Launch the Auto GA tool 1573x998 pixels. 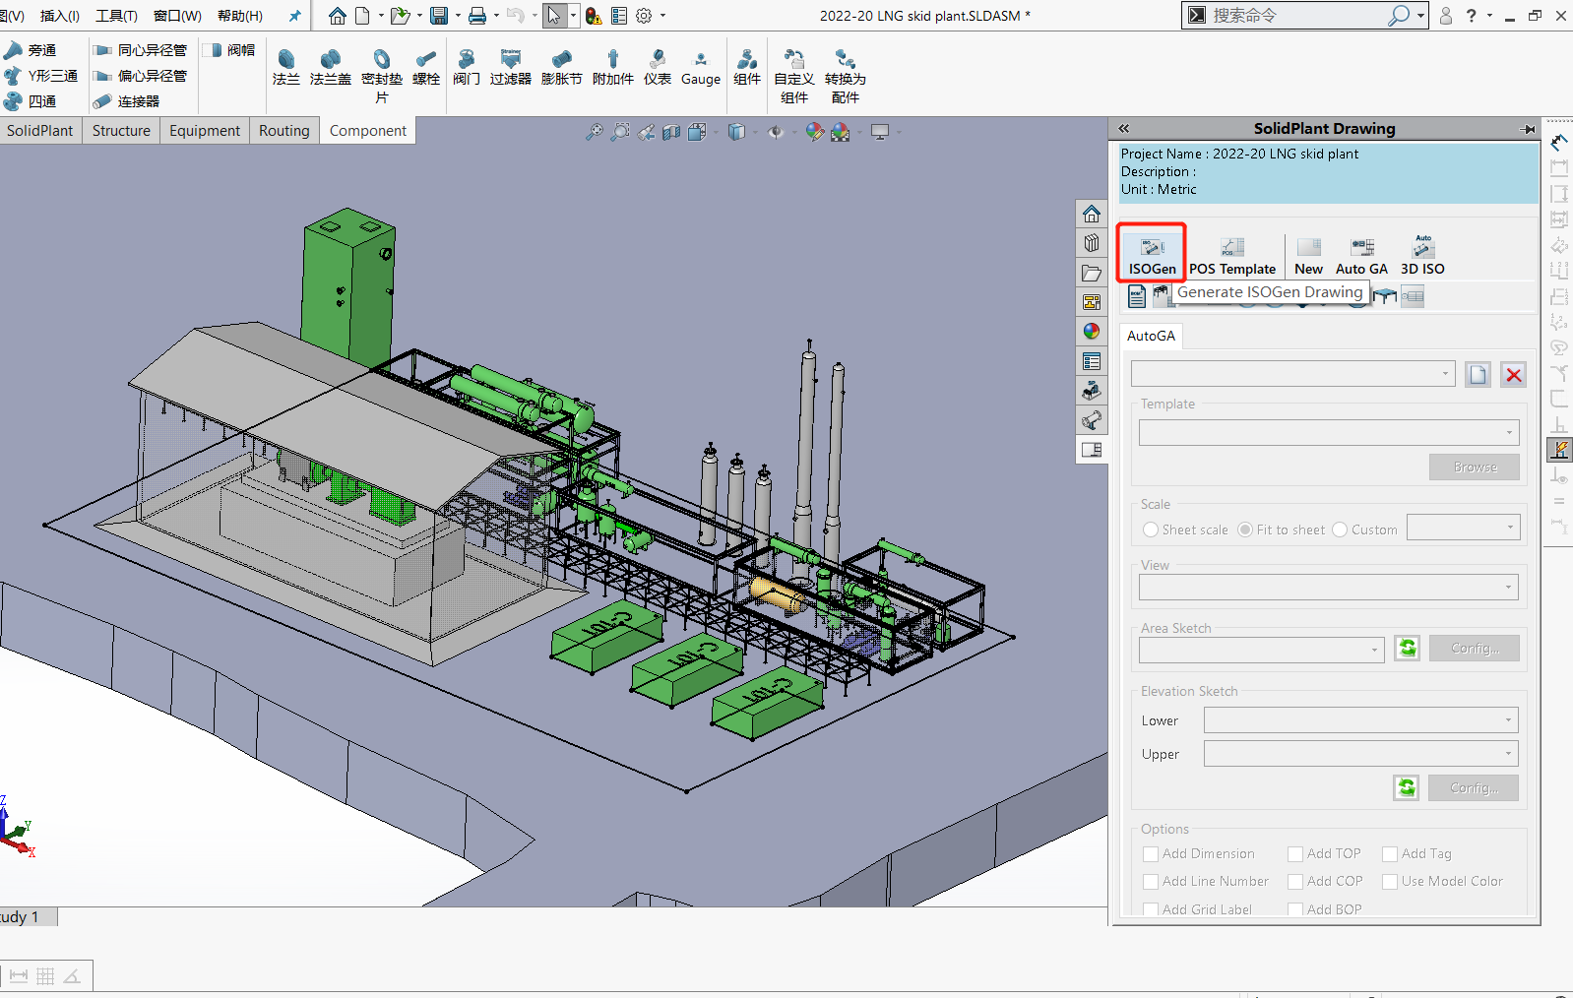[1361, 256]
